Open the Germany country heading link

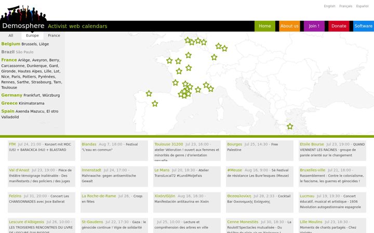click(11, 95)
